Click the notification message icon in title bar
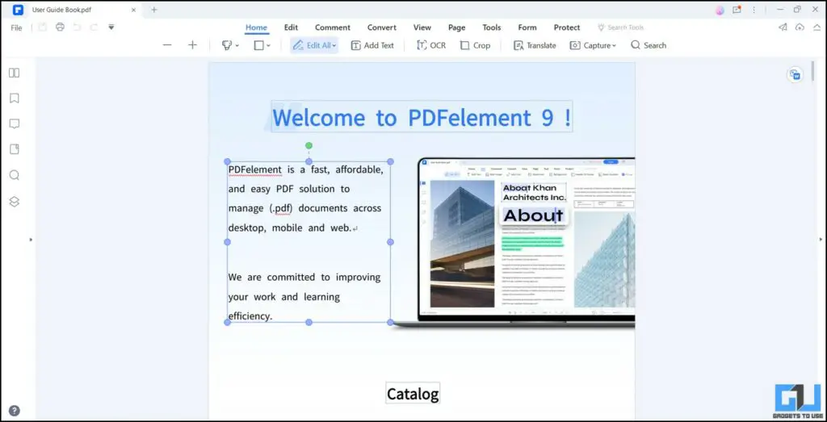 737,10
